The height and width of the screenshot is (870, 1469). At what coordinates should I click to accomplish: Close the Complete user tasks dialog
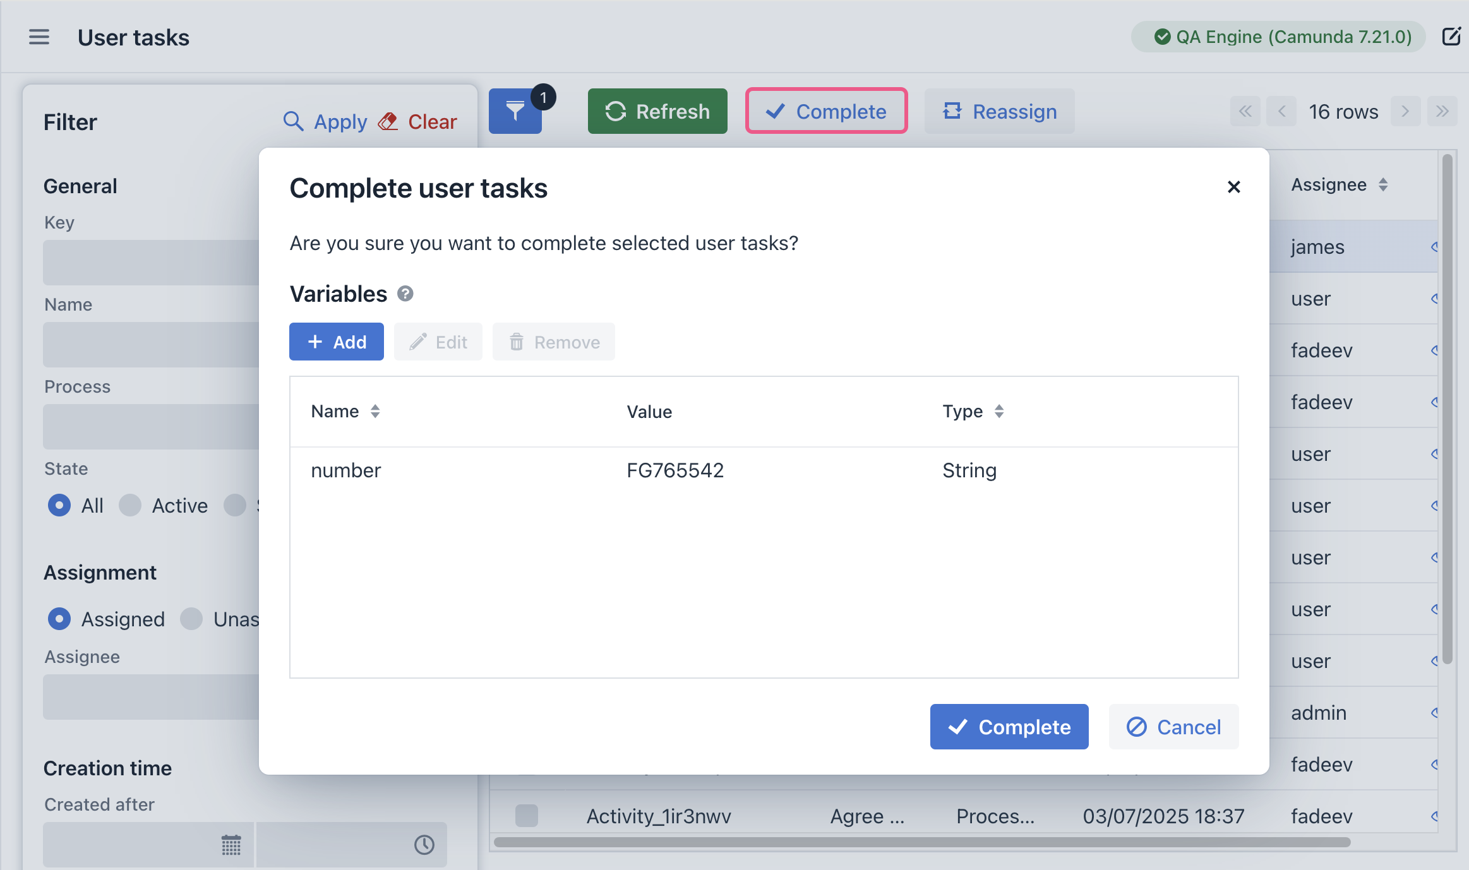pyautogui.click(x=1233, y=187)
